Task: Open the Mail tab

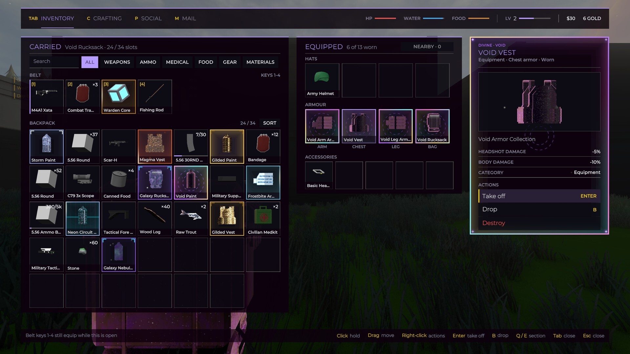Action: coord(185,18)
